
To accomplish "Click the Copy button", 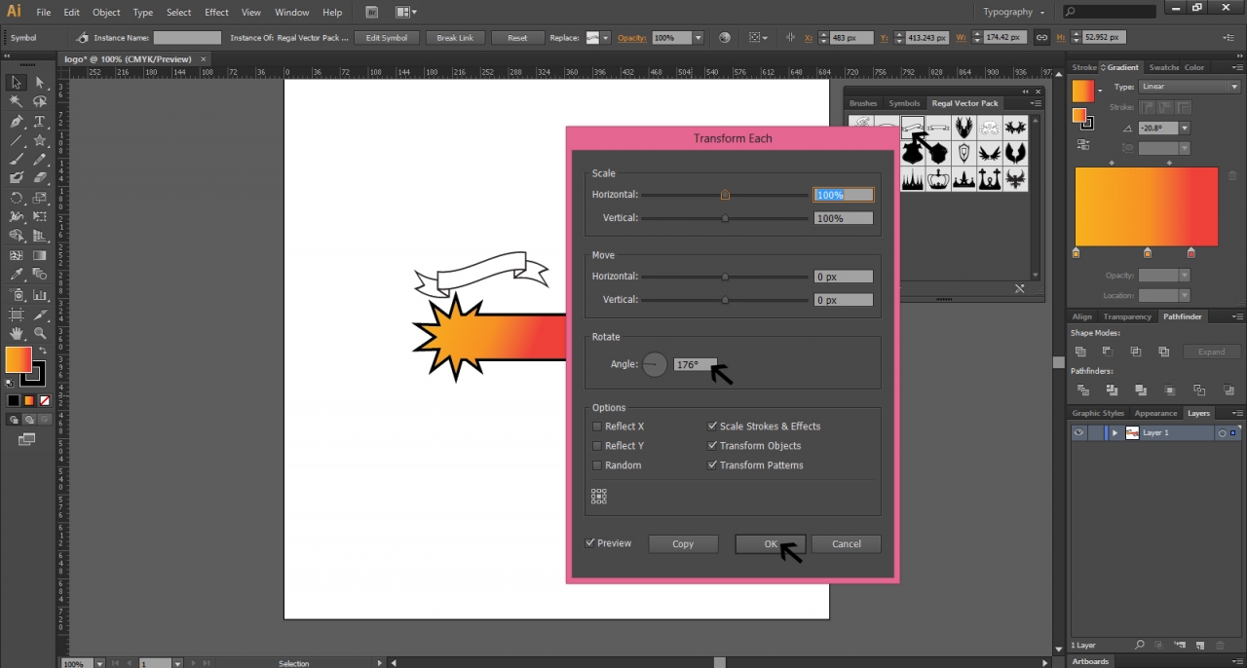I will click(x=683, y=544).
